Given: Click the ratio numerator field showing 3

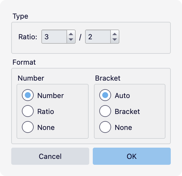Looking at the screenshot, I should [x=54, y=37].
